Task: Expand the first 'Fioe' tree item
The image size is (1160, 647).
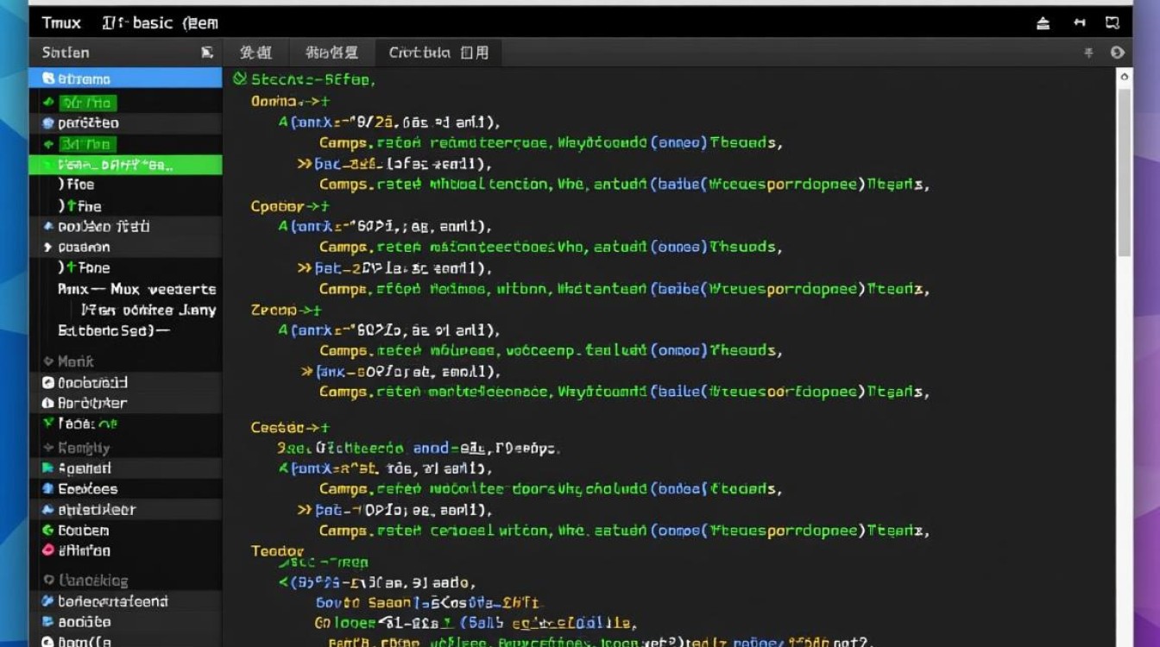Action: pyautogui.click(x=62, y=184)
